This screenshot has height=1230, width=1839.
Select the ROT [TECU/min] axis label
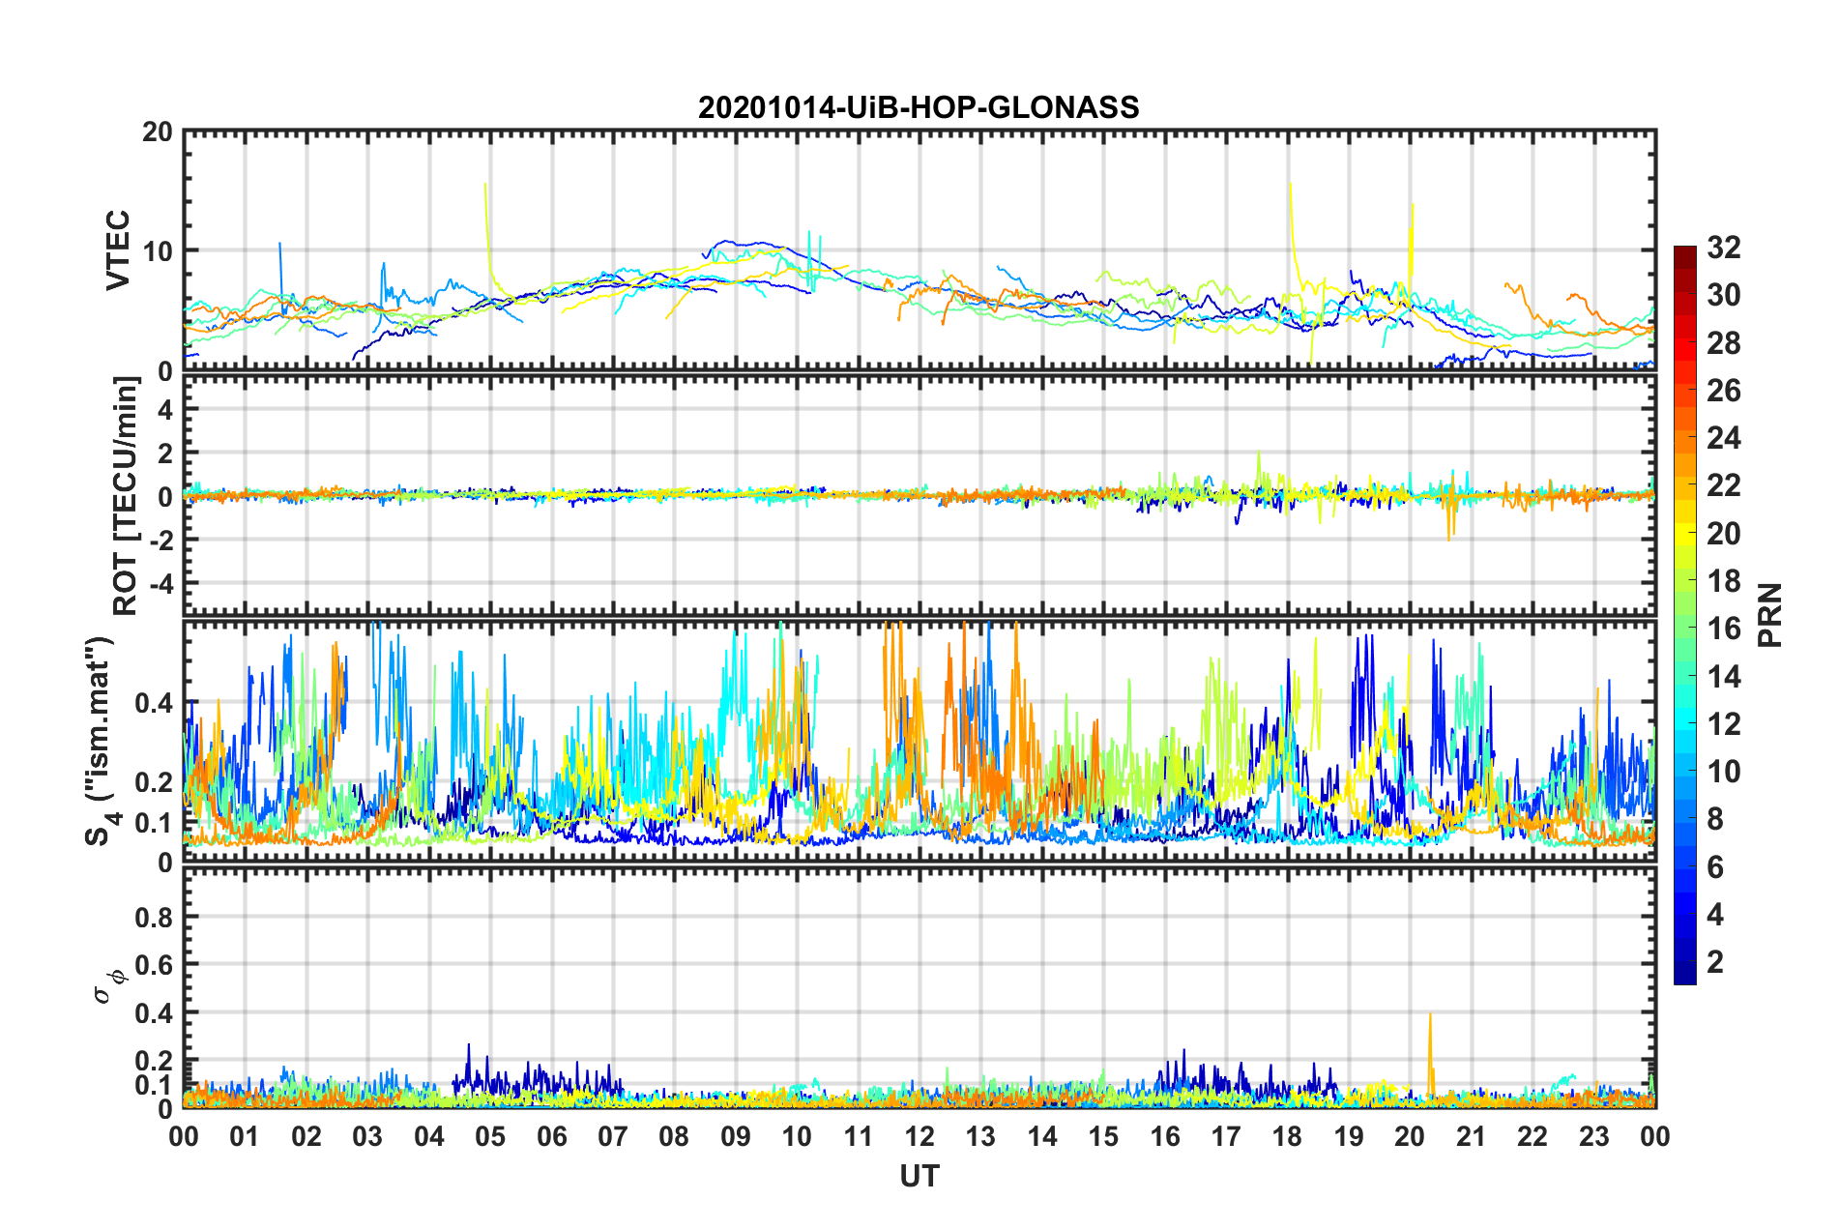point(126,496)
